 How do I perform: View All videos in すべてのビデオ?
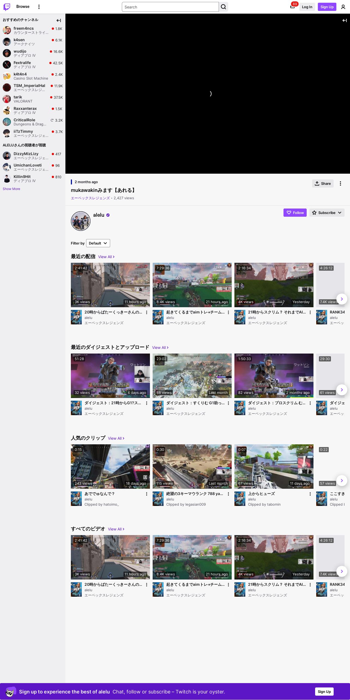pyautogui.click(x=116, y=529)
